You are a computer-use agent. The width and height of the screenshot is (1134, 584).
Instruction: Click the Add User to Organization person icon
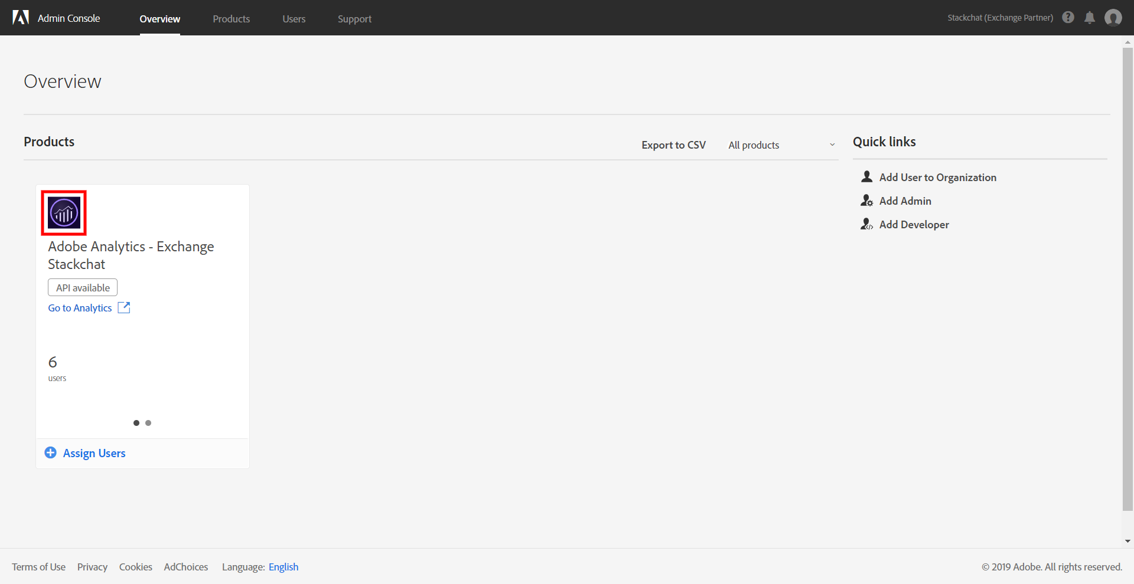click(x=866, y=176)
